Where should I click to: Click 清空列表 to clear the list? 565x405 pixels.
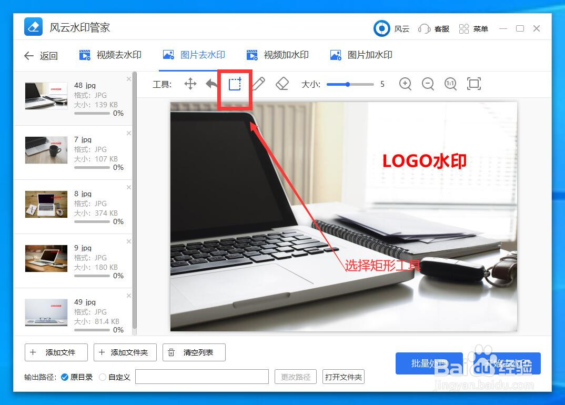coord(194,352)
